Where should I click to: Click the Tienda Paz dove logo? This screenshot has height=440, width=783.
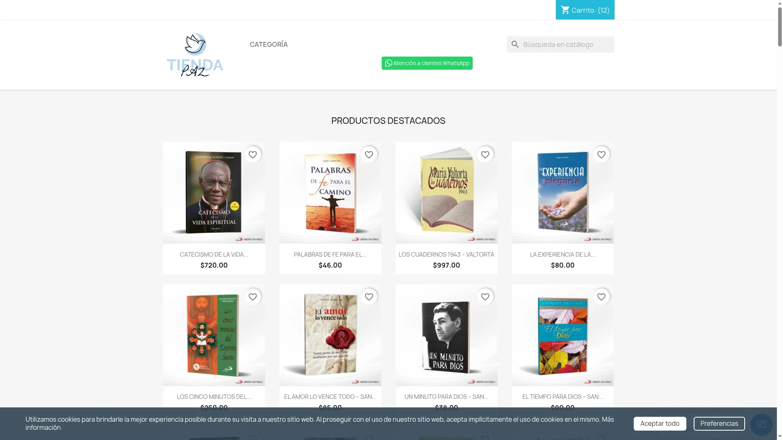pos(195,55)
